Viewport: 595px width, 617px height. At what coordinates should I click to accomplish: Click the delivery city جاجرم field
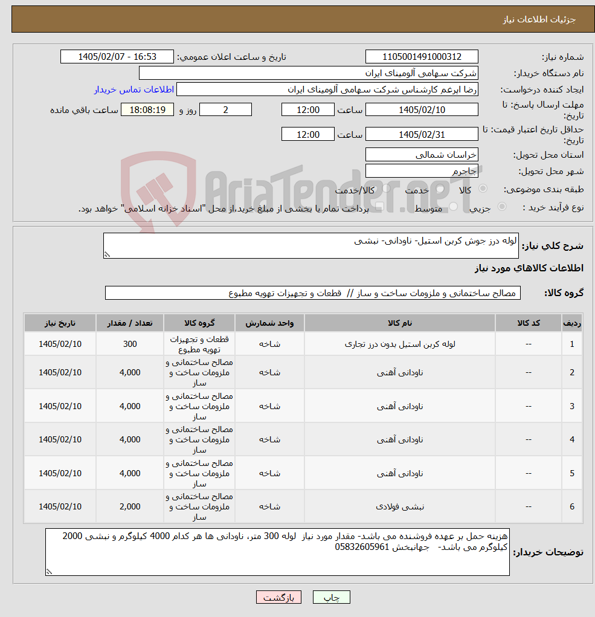tap(422, 171)
